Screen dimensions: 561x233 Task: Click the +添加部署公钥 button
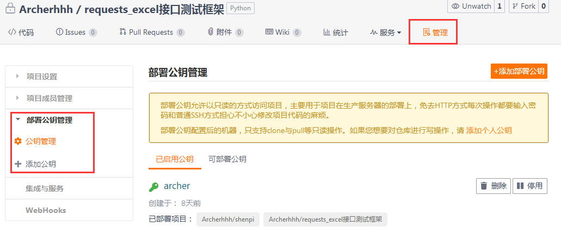tap(519, 71)
